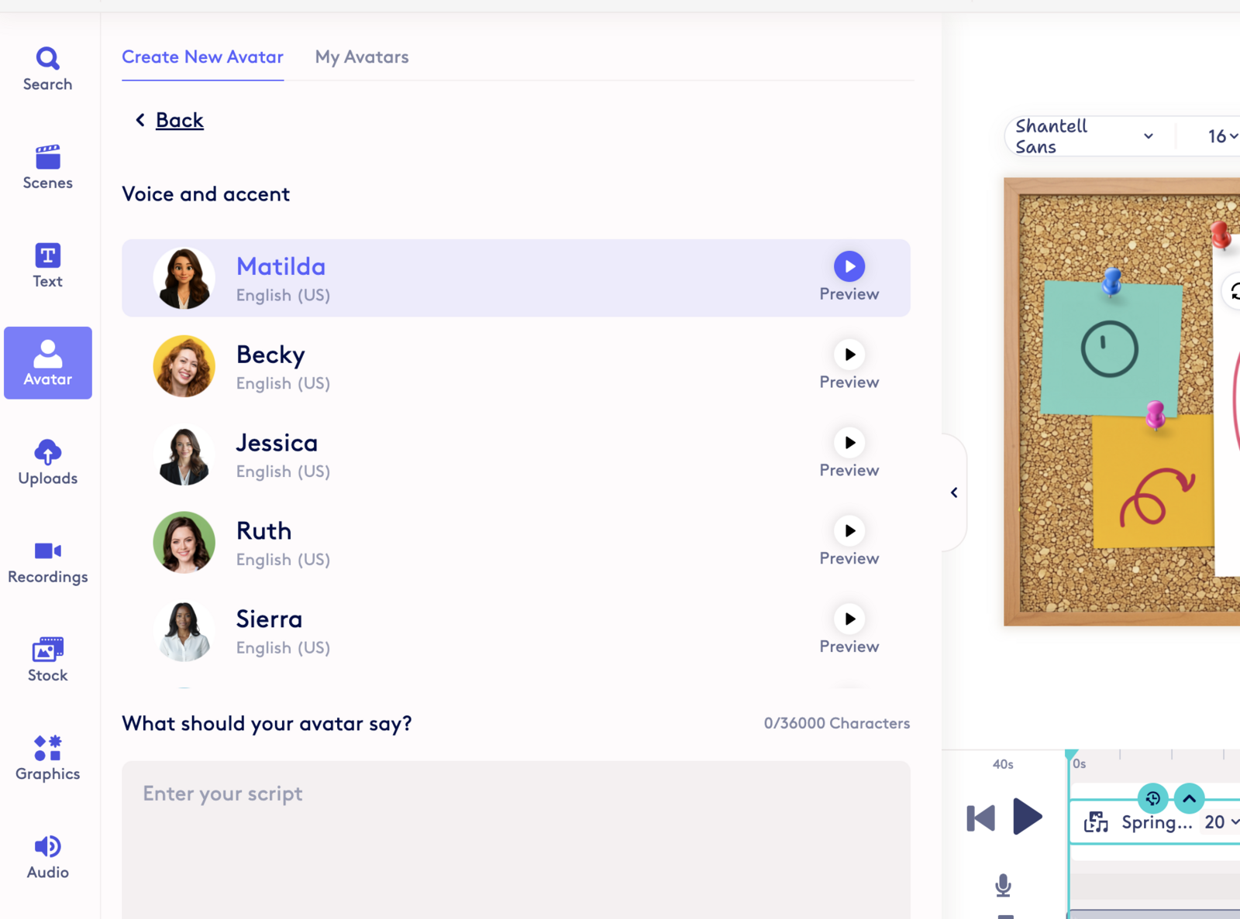Preview Matilda's voice
Screen dimensions: 1240x919
(849, 266)
